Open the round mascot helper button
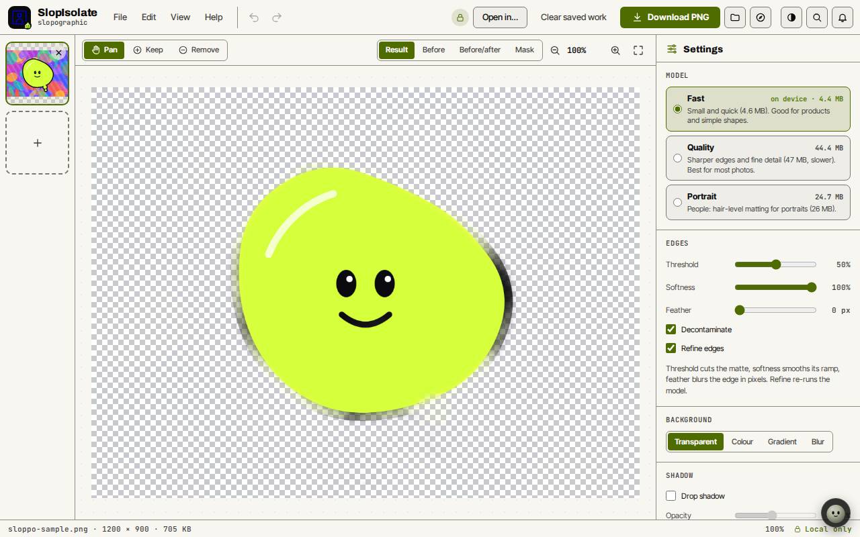This screenshot has width=860, height=537. 836,514
